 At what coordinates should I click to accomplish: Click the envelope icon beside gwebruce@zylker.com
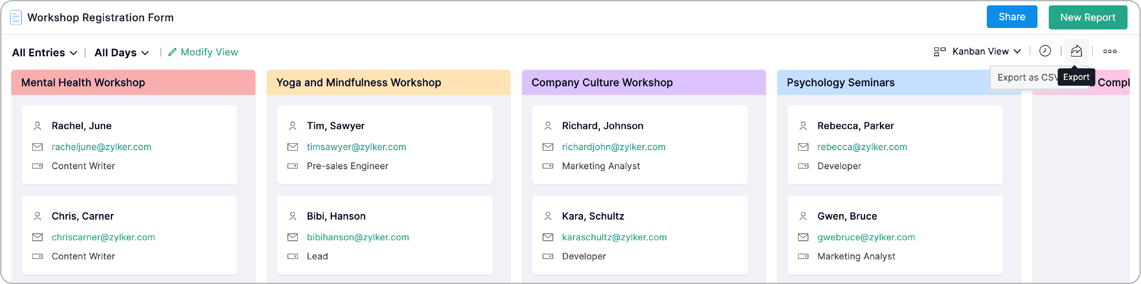pyautogui.click(x=803, y=237)
